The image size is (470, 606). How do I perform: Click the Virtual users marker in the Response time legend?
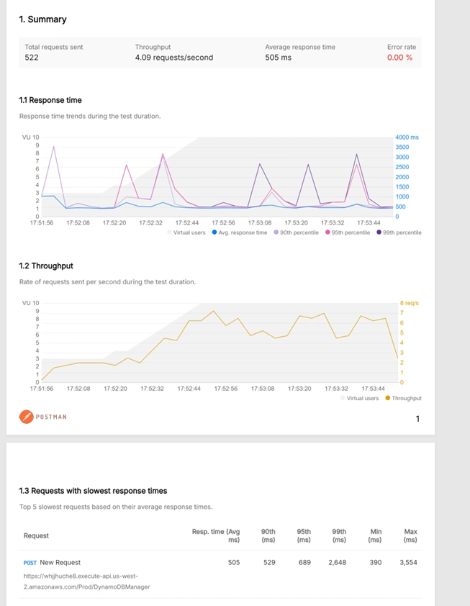170,232
